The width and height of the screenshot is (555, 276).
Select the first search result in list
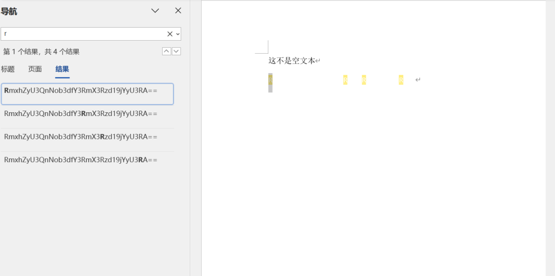87,94
